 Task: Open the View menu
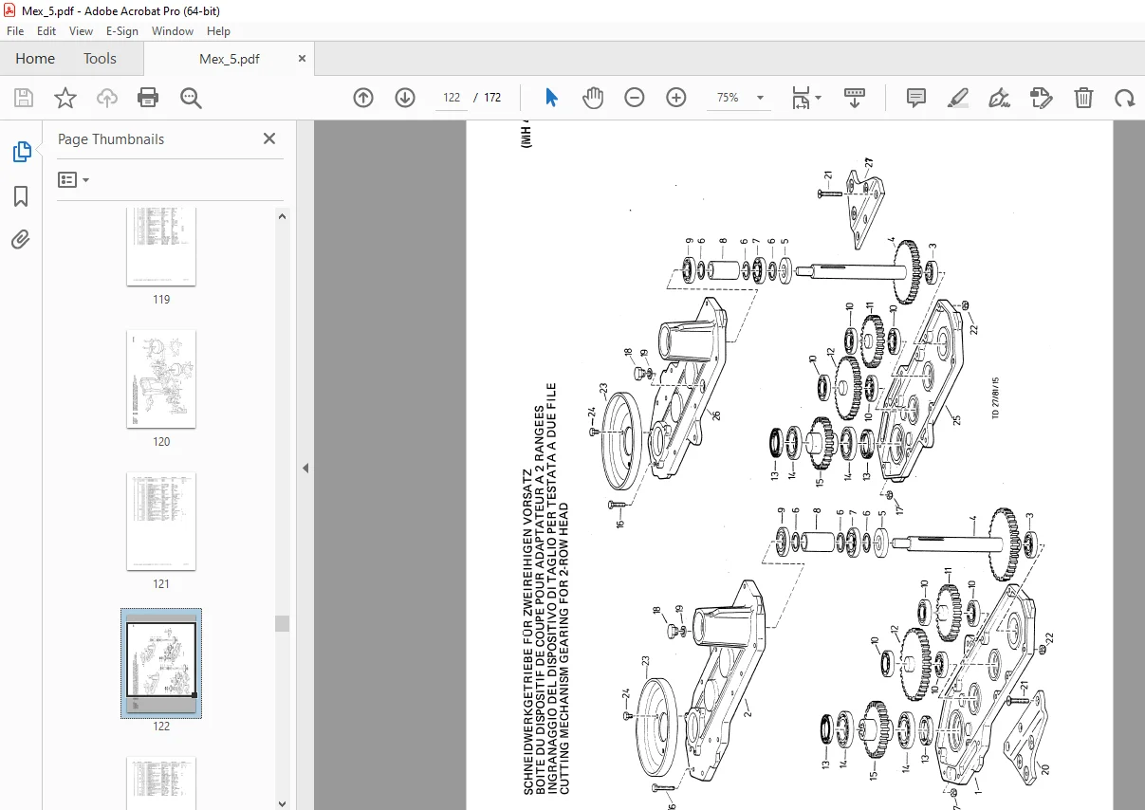pos(82,31)
